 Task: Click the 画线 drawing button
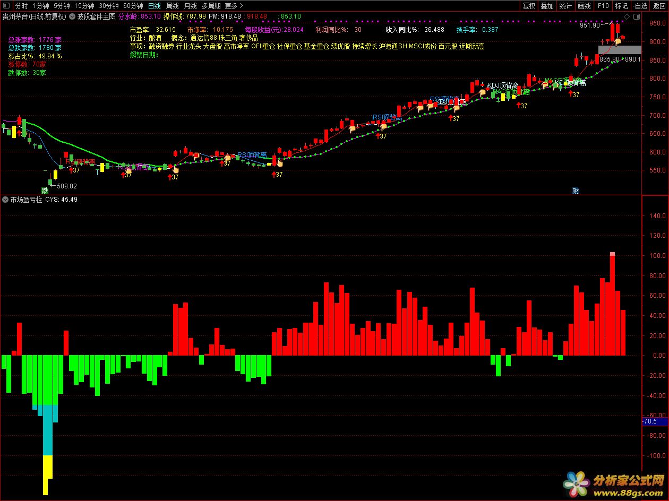pyautogui.click(x=584, y=6)
